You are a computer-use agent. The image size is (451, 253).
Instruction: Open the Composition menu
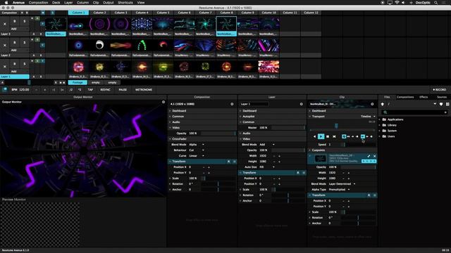pyautogui.click(x=38, y=3)
